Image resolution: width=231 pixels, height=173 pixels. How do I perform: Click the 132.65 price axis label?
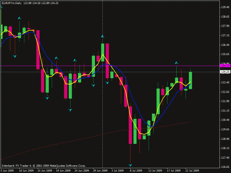(x=225, y=92)
